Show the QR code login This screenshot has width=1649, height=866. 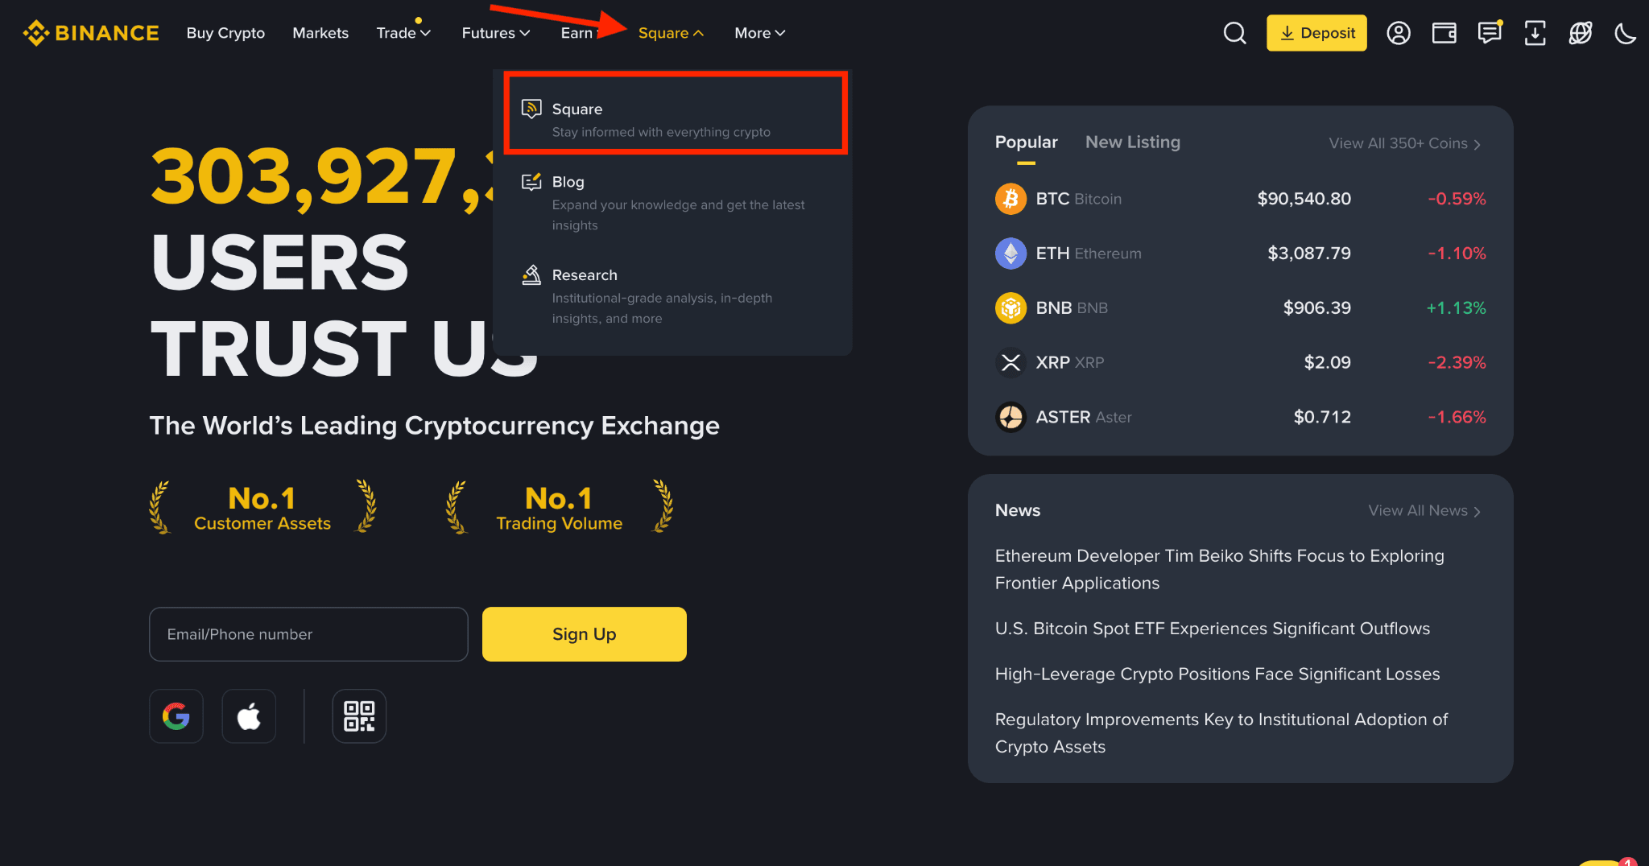pyautogui.click(x=359, y=715)
